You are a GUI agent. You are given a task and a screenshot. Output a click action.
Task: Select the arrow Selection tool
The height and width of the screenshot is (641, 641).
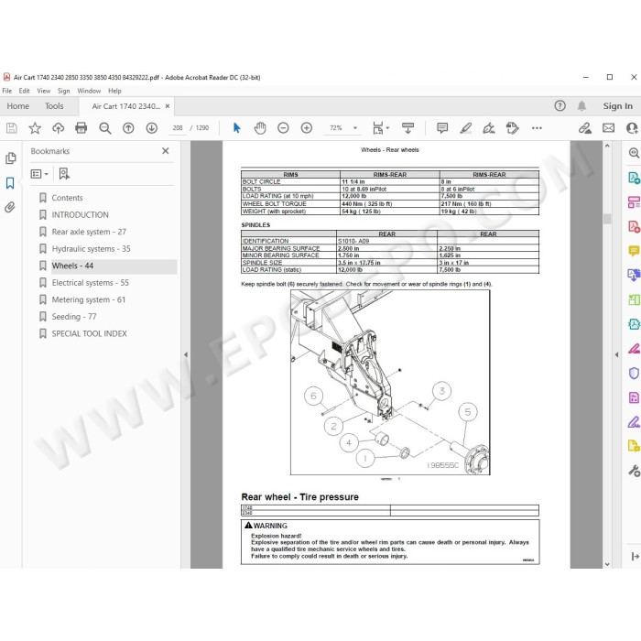(236, 128)
